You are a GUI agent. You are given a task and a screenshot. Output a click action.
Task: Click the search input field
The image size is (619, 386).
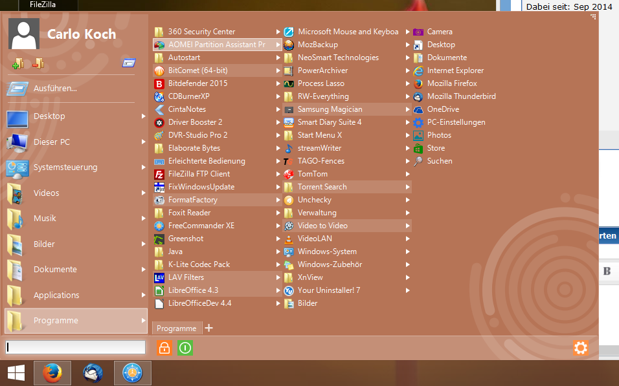75,347
